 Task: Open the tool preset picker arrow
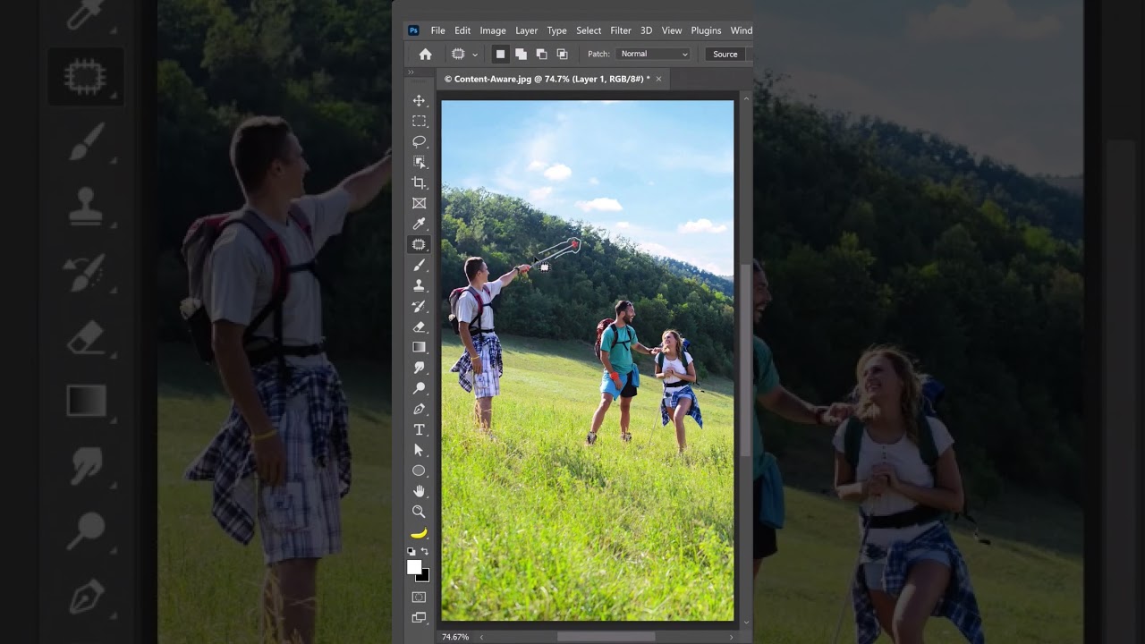click(475, 55)
